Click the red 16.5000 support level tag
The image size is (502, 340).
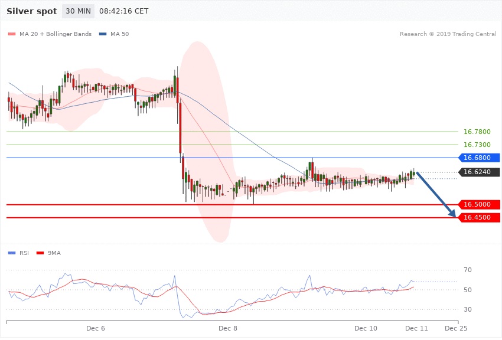(x=478, y=204)
